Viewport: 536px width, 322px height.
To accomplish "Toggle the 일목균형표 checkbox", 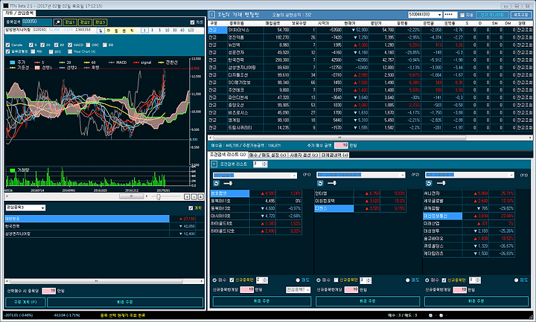I will coord(7,51).
